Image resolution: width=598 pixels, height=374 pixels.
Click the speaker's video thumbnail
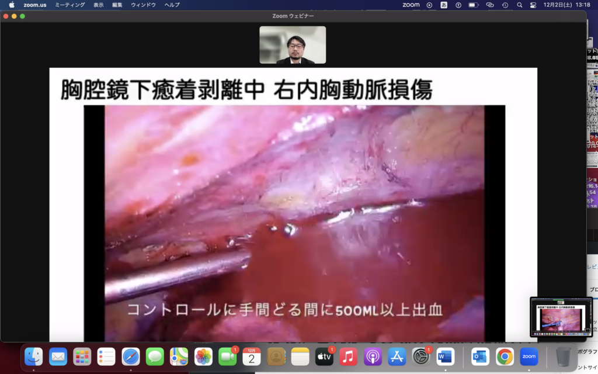tap(293, 45)
